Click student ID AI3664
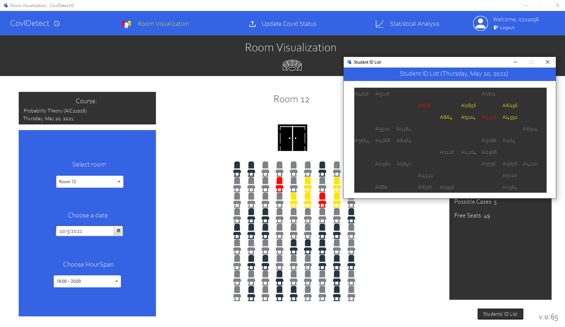Image resolution: width=565 pixels, height=327 pixels. point(362,140)
